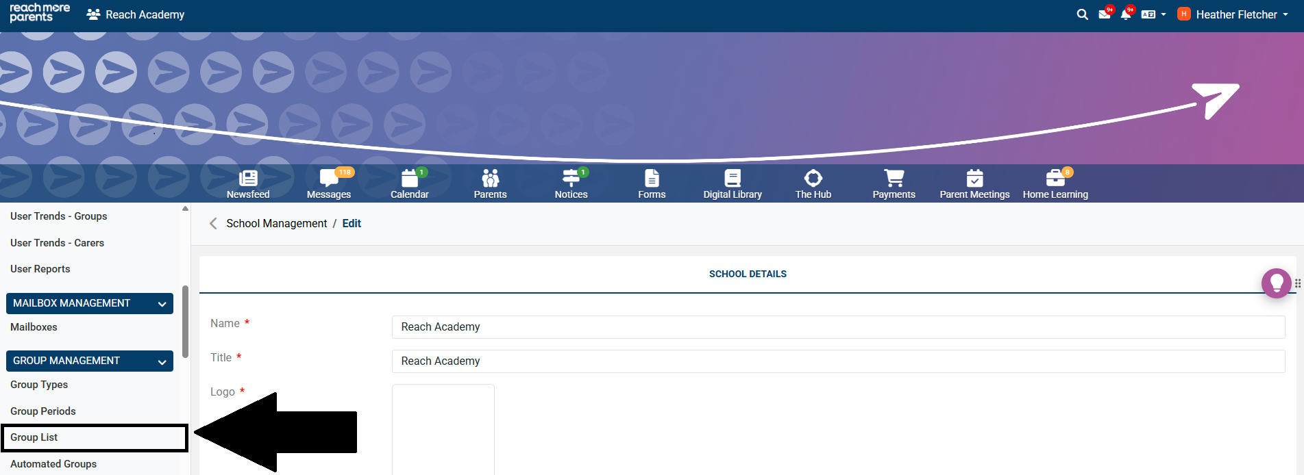Screen dimensions: 1304x475
Task: Click the sidebar vertical scrollbar
Action: point(185,322)
